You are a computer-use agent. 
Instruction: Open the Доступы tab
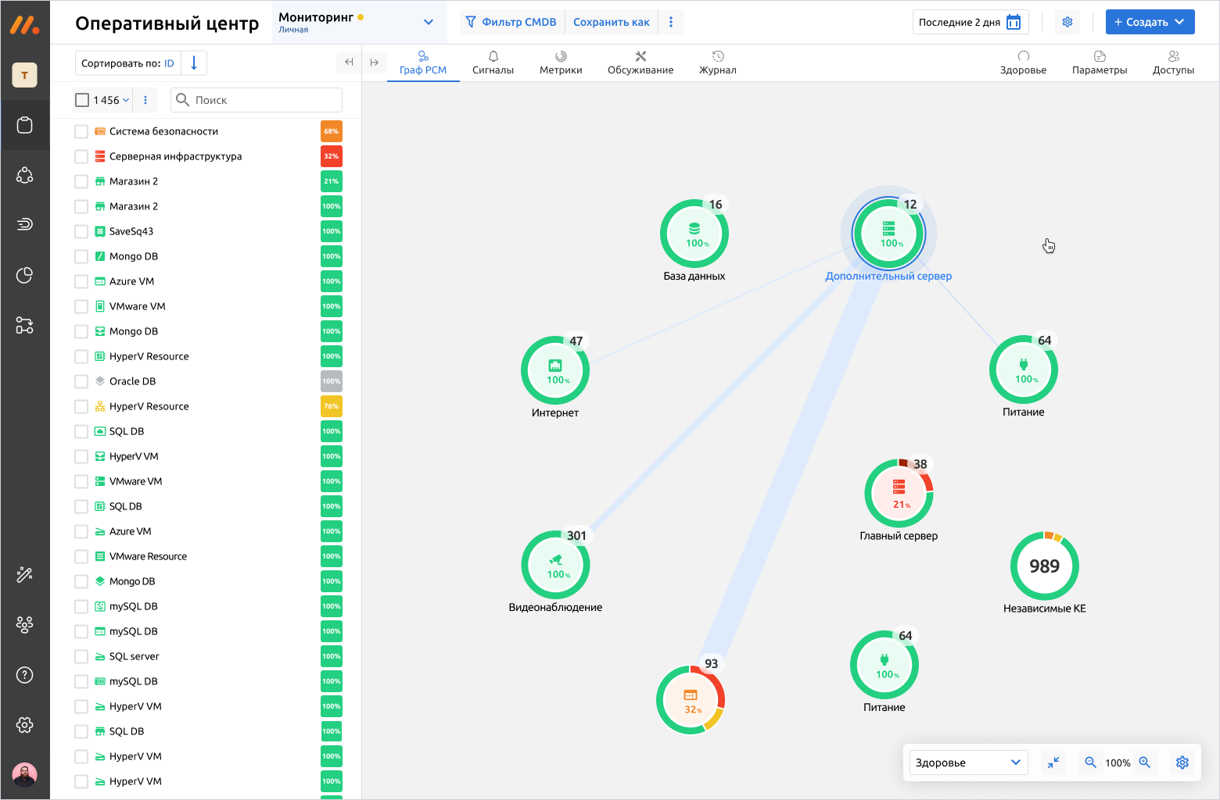[x=1173, y=63]
